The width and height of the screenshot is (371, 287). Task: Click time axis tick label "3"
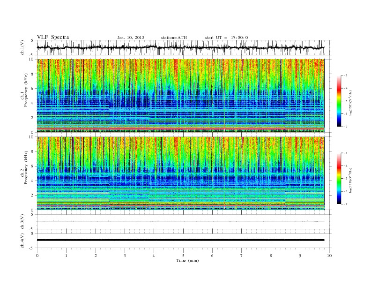point(125,256)
